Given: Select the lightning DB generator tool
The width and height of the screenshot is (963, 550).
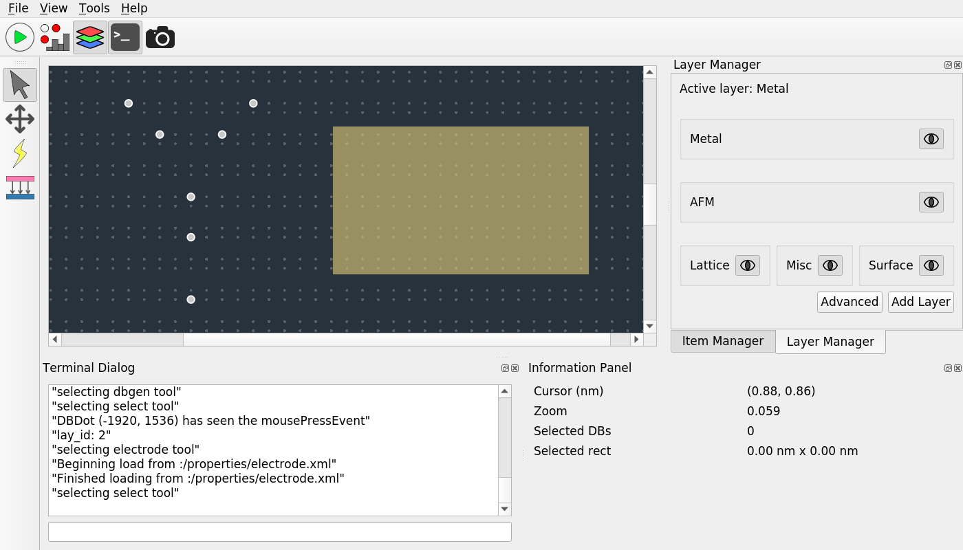Looking at the screenshot, I should (x=20, y=153).
